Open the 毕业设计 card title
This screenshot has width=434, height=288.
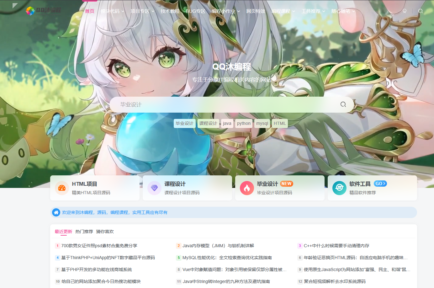267,184
